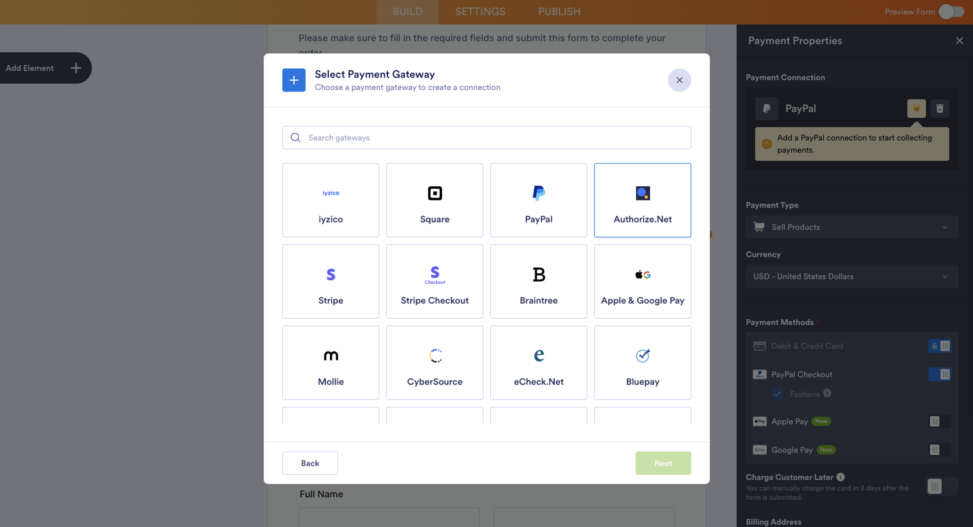The image size is (973, 527).
Task: Close the Payment Properties panel
Action: tap(959, 41)
